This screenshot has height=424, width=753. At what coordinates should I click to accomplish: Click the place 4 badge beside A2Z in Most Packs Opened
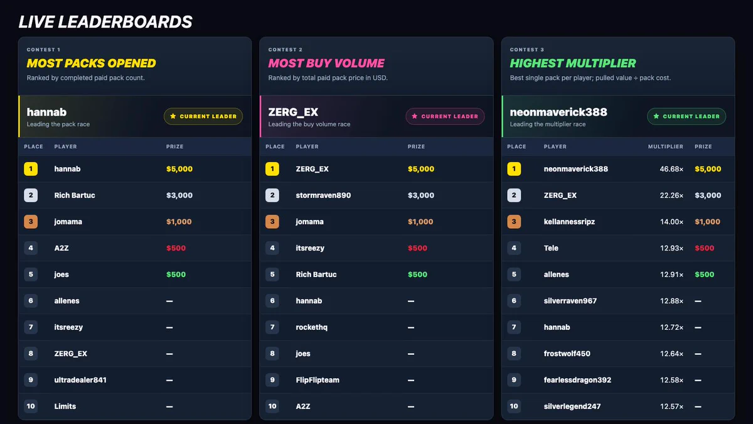31,248
